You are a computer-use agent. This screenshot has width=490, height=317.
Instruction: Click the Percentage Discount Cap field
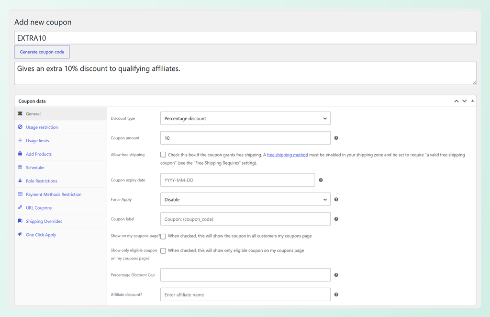tap(245, 275)
